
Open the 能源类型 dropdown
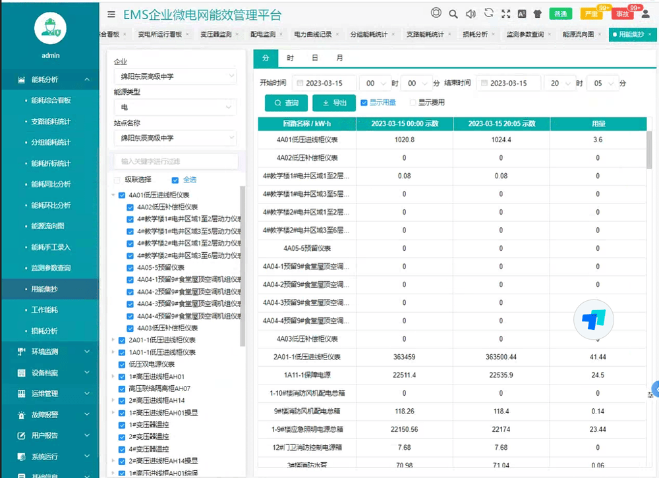click(x=175, y=107)
